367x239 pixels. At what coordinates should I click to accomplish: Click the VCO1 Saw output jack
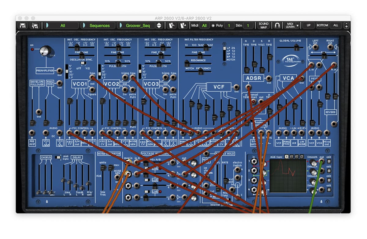point(92,77)
